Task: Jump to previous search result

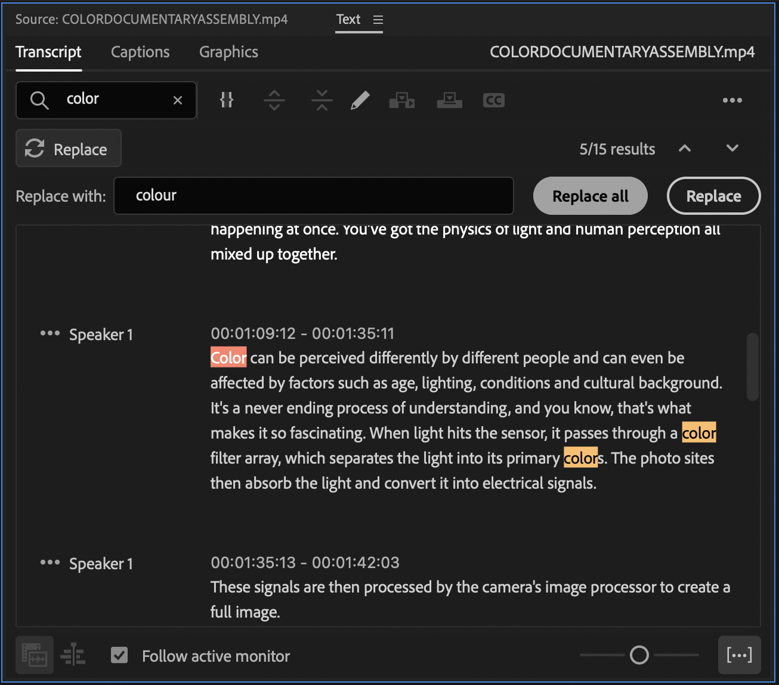Action: (685, 148)
